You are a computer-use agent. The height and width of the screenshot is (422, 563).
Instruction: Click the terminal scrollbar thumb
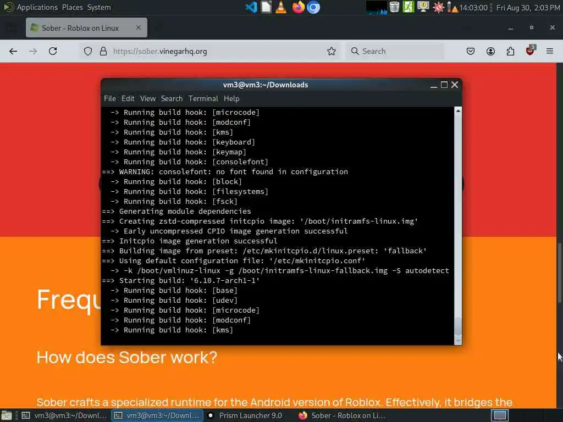(x=458, y=326)
